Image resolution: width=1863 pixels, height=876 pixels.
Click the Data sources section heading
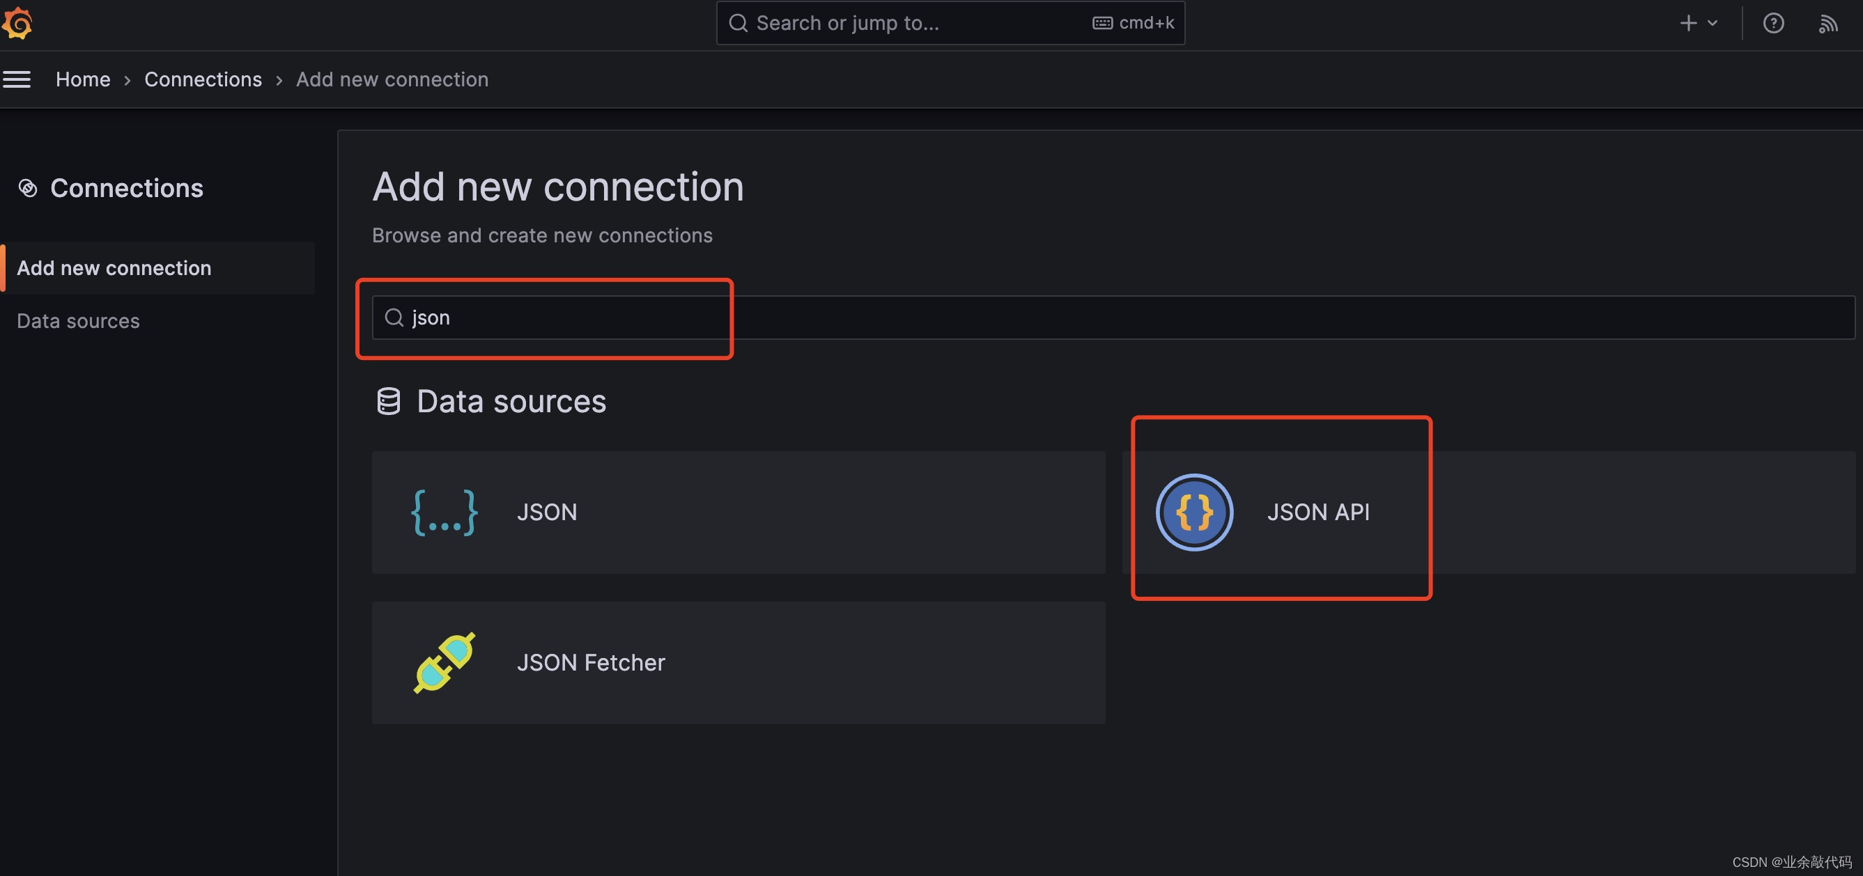pos(511,401)
